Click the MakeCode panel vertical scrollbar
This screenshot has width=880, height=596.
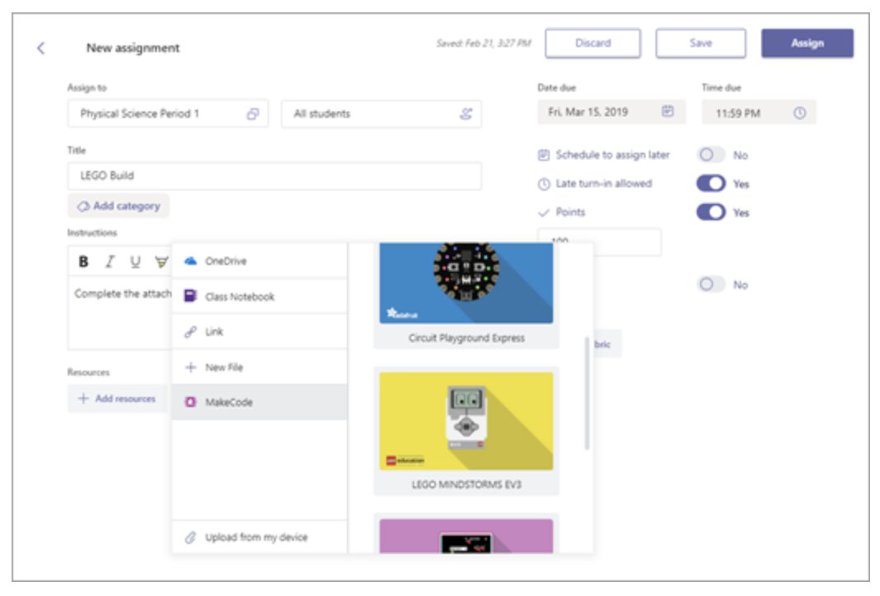click(587, 393)
